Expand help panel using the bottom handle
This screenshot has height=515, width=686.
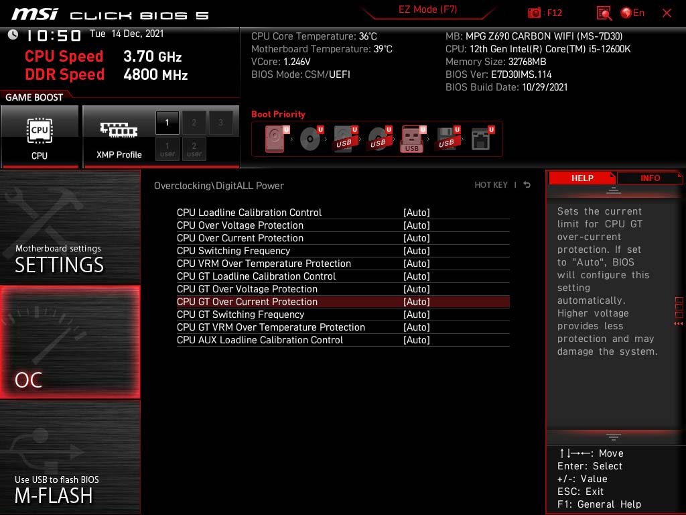point(614,437)
